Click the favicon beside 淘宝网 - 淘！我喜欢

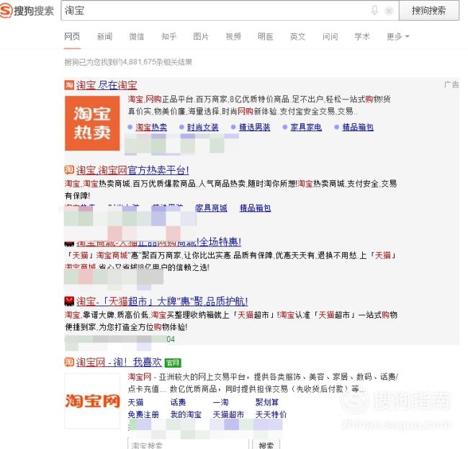tap(69, 363)
